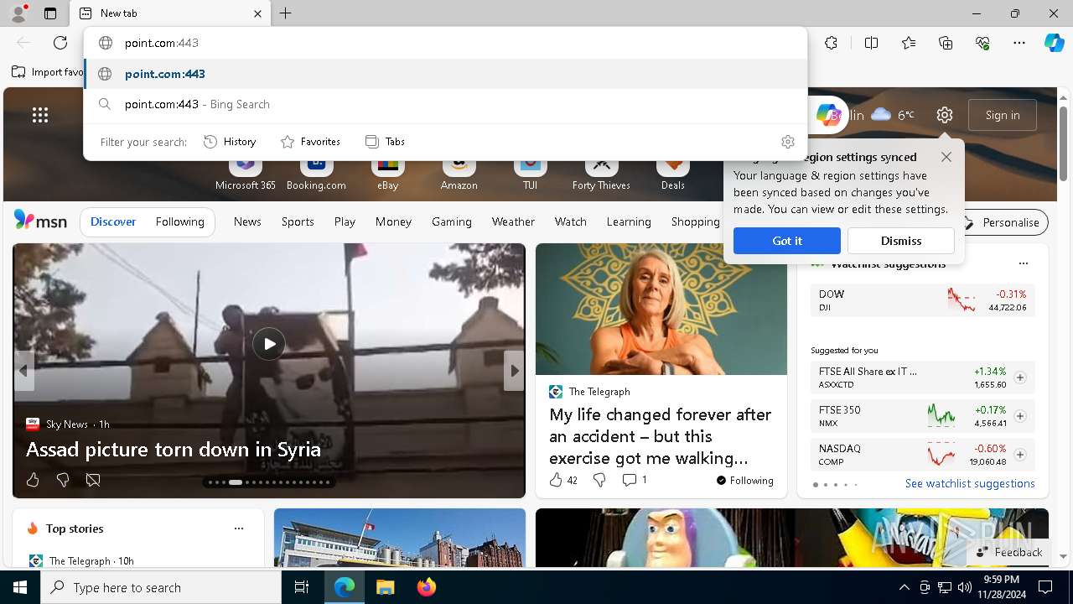Open the watchlist suggestions options menu

click(x=1023, y=263)
